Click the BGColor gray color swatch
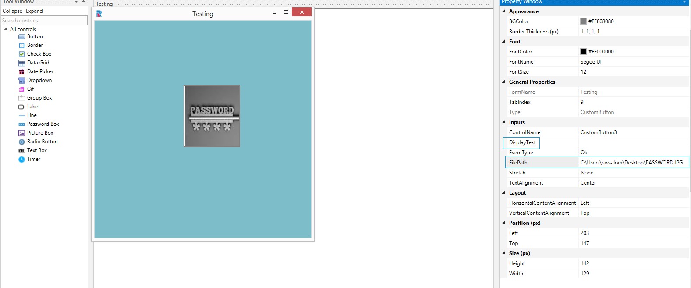The height and width of the screenshot is (288, 691). coord(583,21)
